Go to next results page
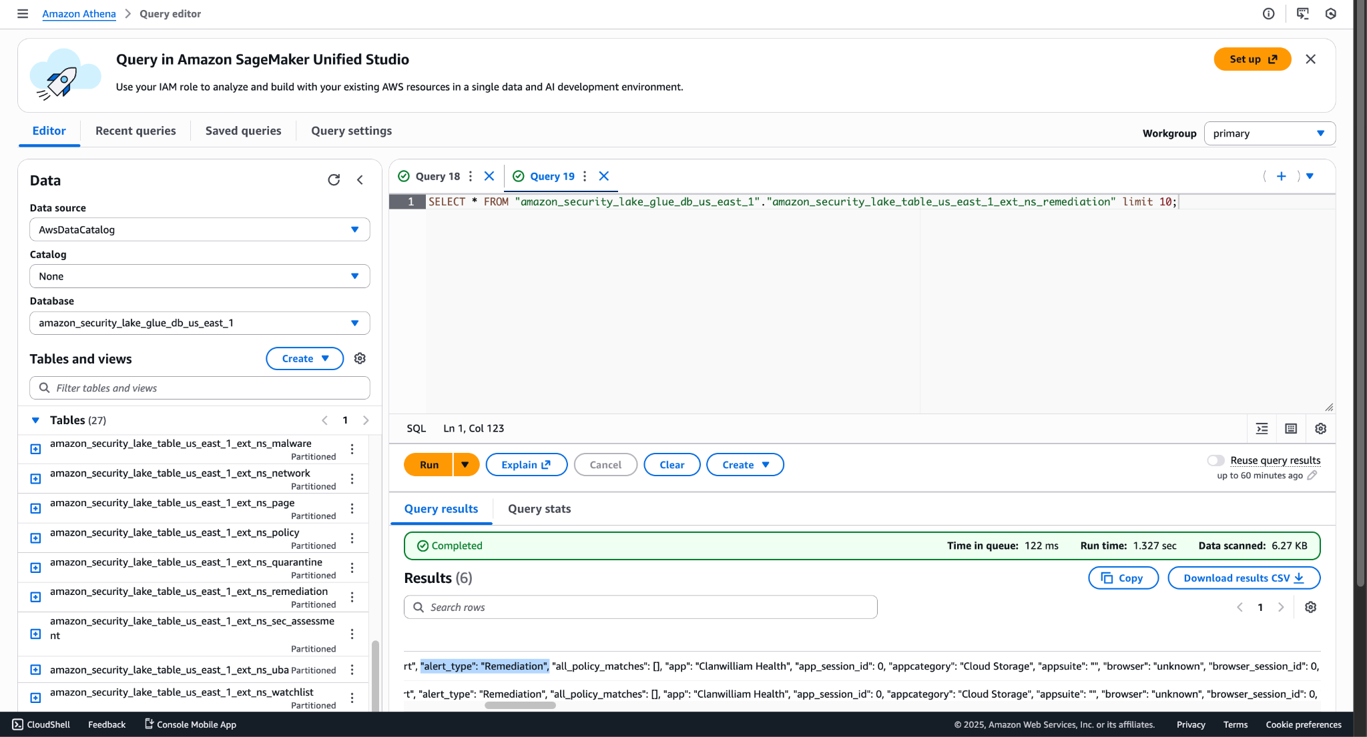Image resolution: width=1367 pixels, height=737 pixels. 1280,608
